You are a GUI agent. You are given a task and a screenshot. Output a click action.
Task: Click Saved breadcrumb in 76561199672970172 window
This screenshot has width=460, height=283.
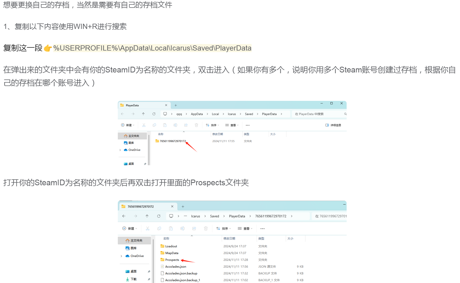coord(214,216)
